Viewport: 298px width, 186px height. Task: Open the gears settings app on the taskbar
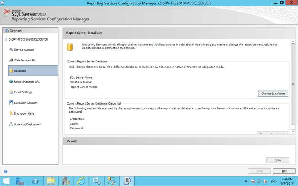tap(96, 181)
